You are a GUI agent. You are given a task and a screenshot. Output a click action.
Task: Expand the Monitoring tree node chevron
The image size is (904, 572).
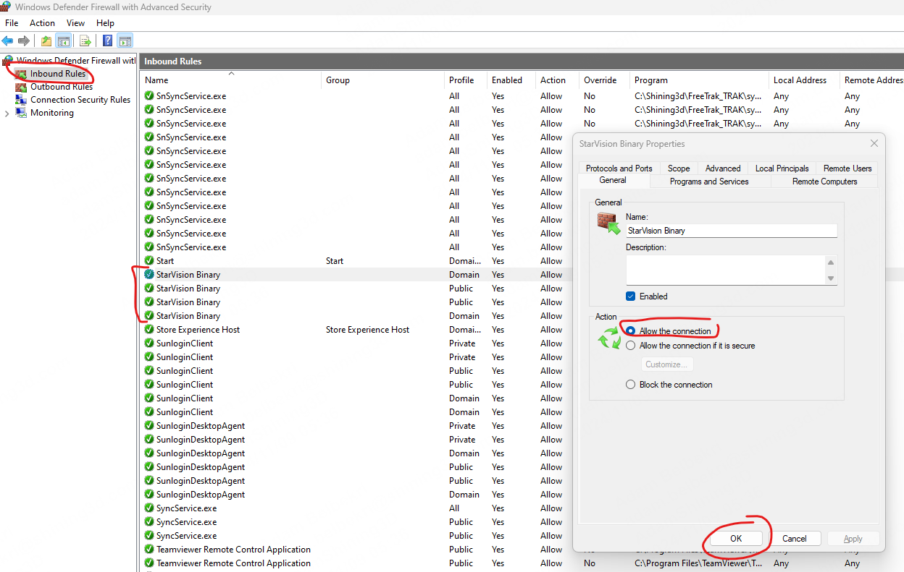7,114
